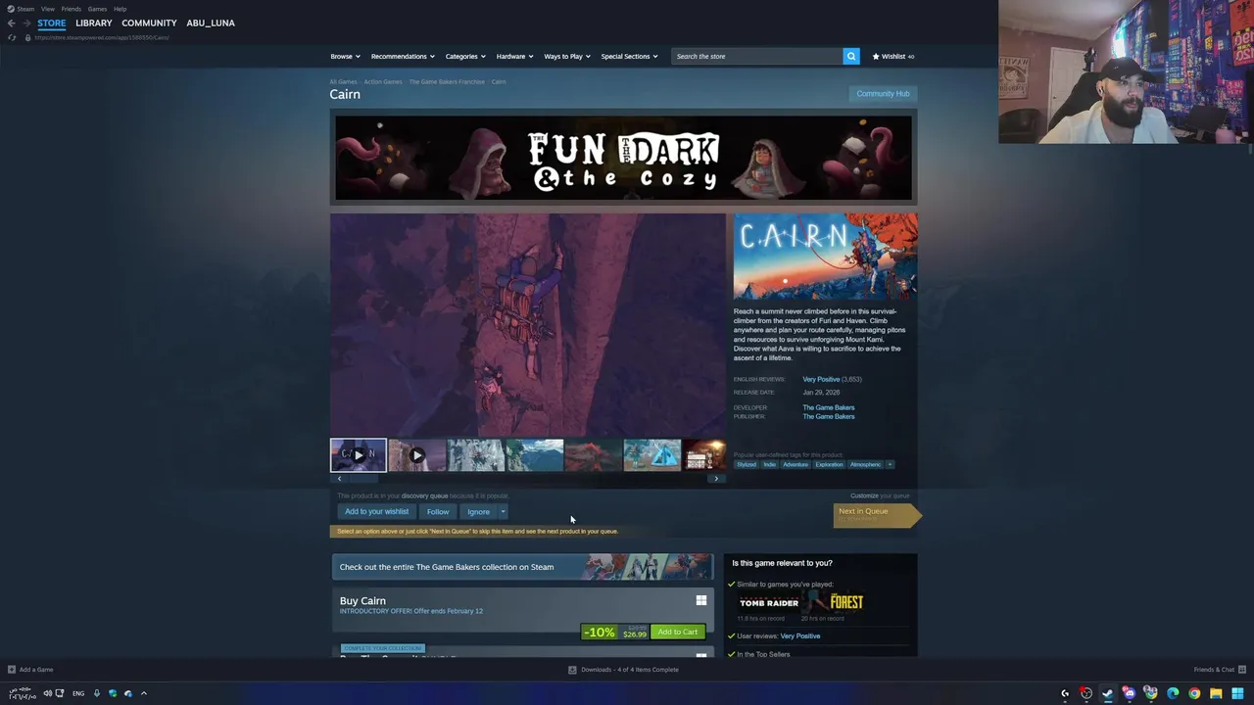Click the ENG language indicator
The height and width of the screenshot is (705, 1254).
pos(78,693)
